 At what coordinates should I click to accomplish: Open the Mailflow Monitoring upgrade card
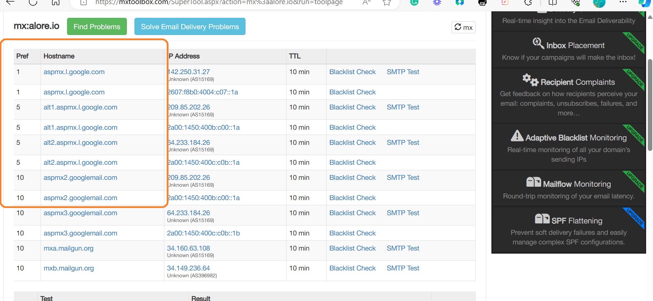[568, 188]
